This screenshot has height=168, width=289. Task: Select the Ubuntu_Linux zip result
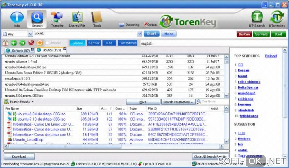pos(28,139)
